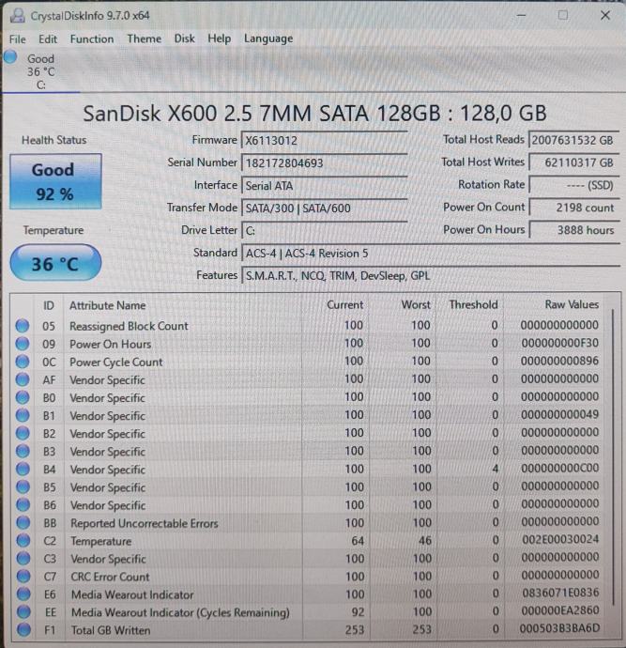The height and width of the screenshot is (648, 626).
Task: Click the 36 °C temperature button
Action: click(x=55, y=263)
